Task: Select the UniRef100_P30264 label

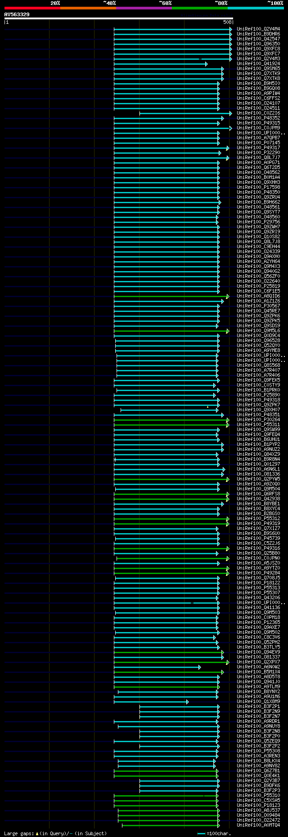Action: pyautogui.click(x=258, y=420)
